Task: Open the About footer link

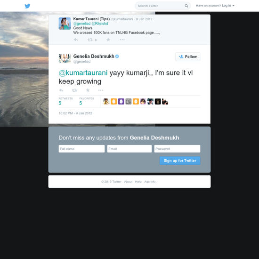Action: coord(128,182)
